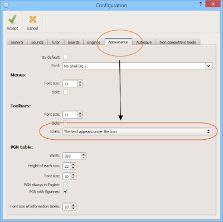
Task: Toggle PGN always in English checkbox
Action: [65, 185]
